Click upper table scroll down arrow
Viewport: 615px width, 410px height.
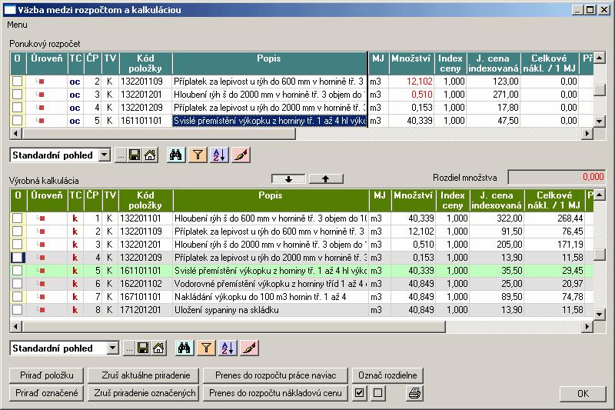[600, 122]
